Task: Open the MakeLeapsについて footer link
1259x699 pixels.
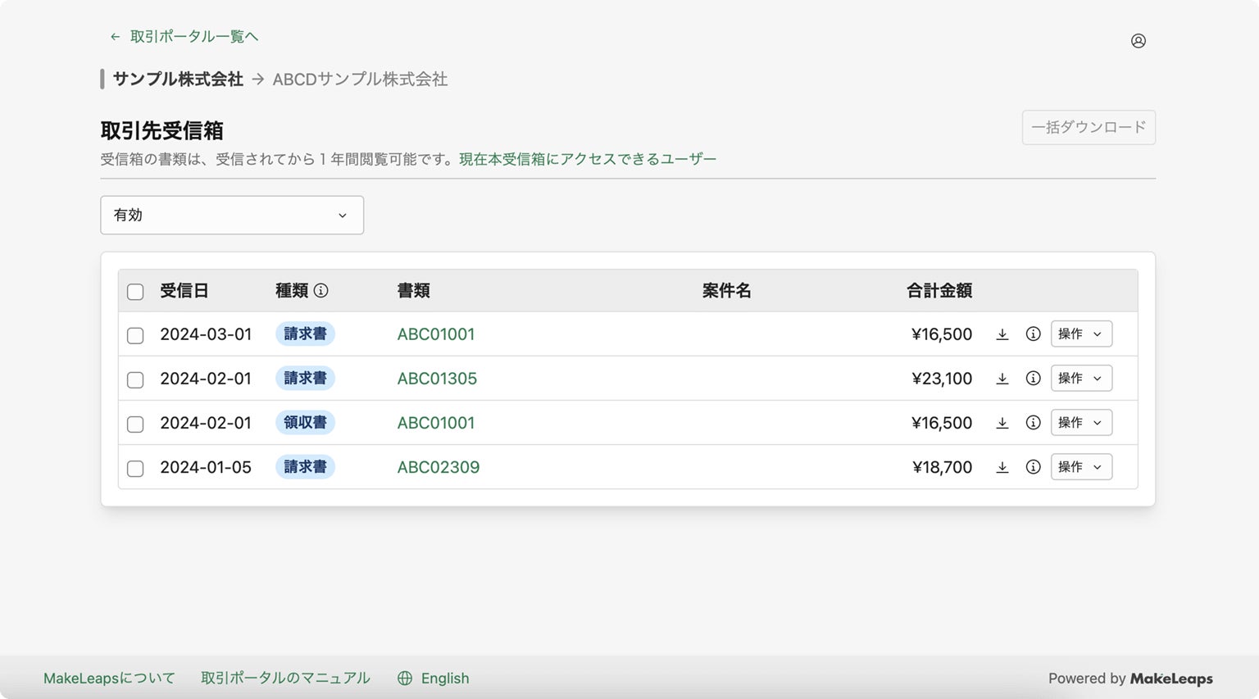Action: (x=109, y=679)
